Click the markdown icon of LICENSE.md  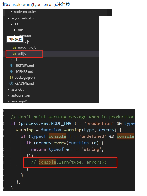pyautogui.click(x=11, y=71)
